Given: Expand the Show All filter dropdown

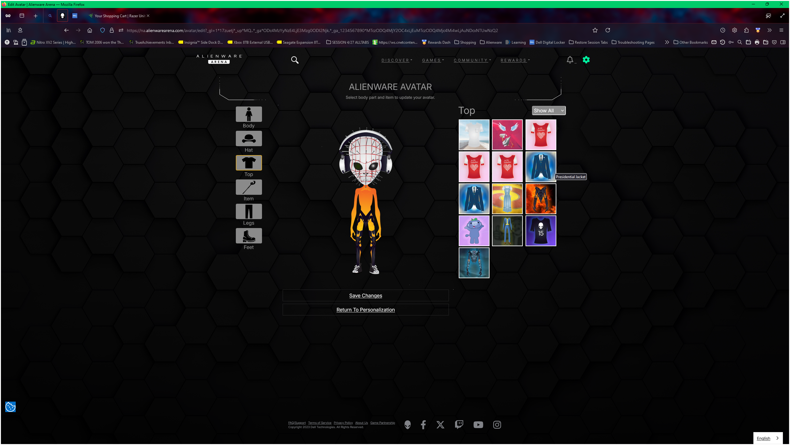Looking at the screenshot, I should click(548, 110).
